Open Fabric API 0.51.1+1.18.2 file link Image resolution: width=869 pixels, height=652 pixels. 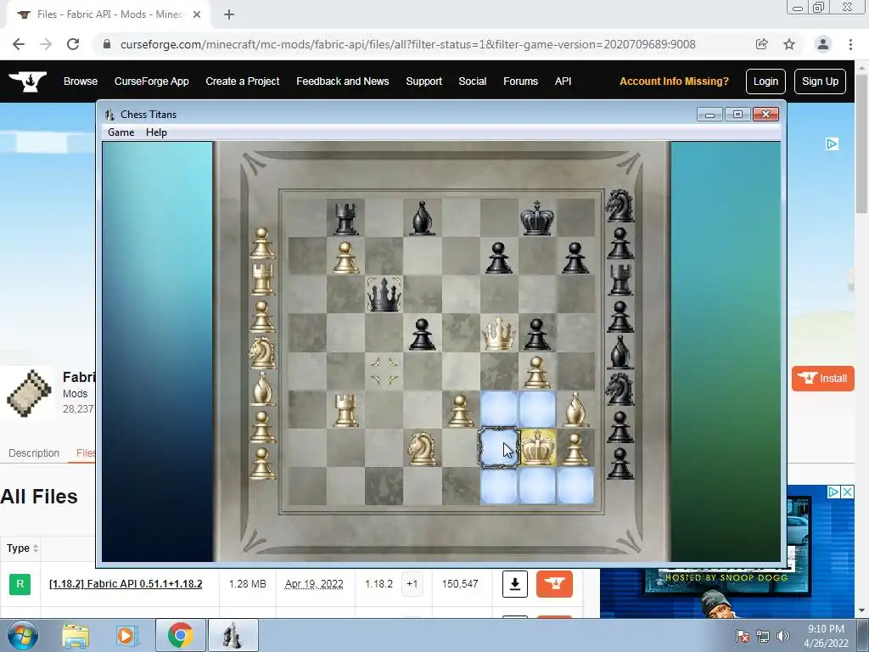126,584
